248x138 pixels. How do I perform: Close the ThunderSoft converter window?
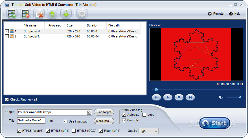[241, 5]
